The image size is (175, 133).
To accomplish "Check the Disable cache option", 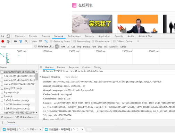I will [93, 41].
